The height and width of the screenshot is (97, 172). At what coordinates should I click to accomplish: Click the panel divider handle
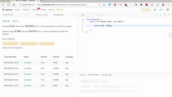pyautogui.click(x=78, y=51)
